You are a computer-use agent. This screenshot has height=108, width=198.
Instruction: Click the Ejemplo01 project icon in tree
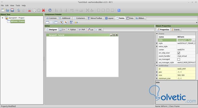click(7, 18)
